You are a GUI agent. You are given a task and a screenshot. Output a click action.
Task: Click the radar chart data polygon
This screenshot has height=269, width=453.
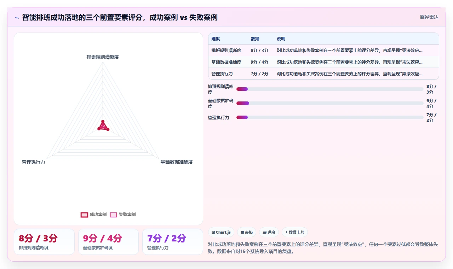103,127
